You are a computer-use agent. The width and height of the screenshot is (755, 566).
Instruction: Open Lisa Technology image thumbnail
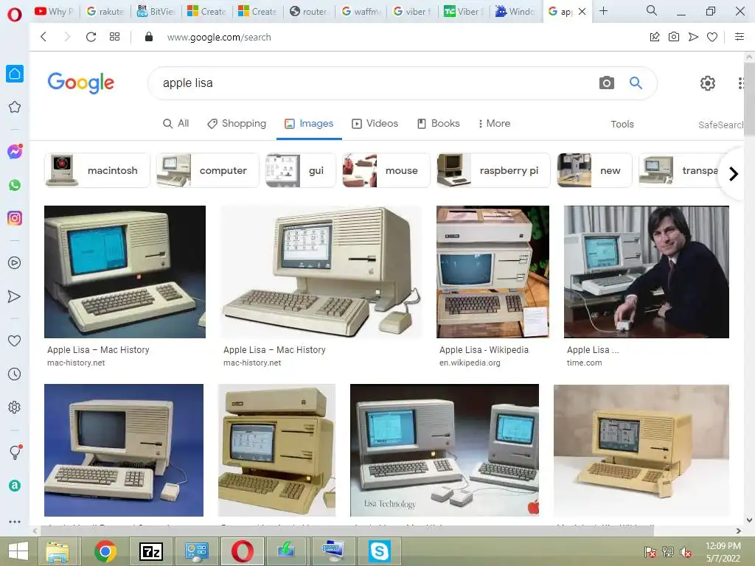click(445, 450)
